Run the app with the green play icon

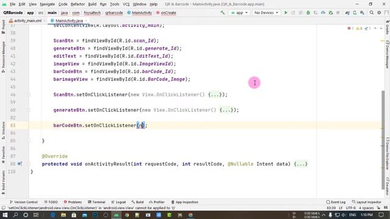point(286,12)
